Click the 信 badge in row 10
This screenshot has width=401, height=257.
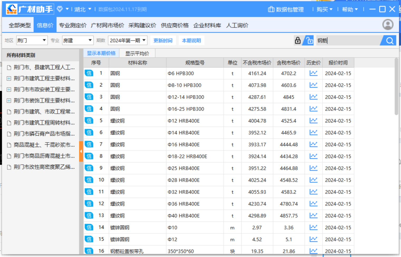point(89,180)
